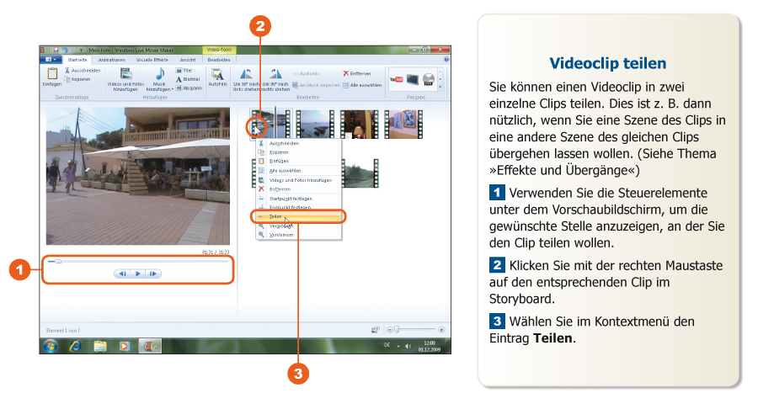Click the preview seek bar slider
Image resolution: width=758 pixels, height=404 pixels.
[57, 262]
